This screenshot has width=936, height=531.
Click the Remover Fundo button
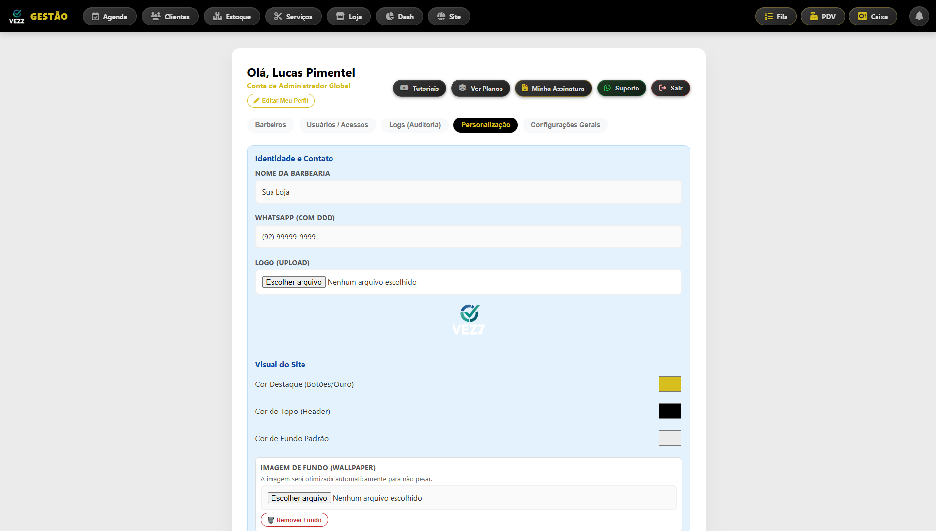[x=294, y=520]
